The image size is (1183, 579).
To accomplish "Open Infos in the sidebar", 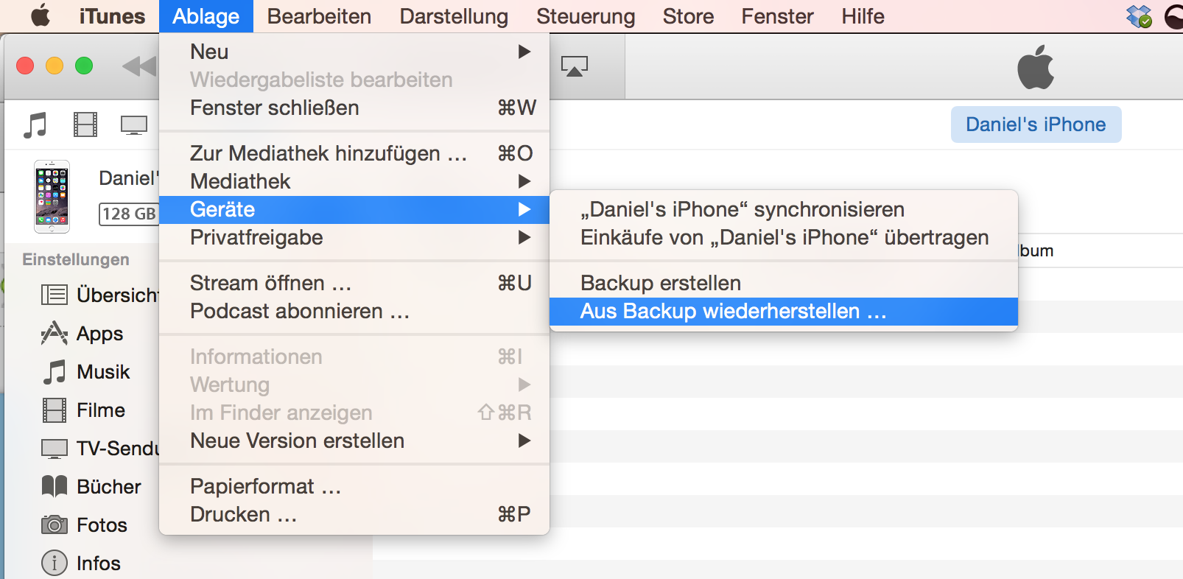I will tap(98, 564).
